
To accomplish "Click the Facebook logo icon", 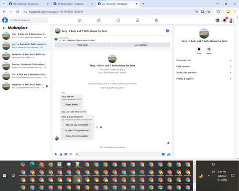I will 5,20.
